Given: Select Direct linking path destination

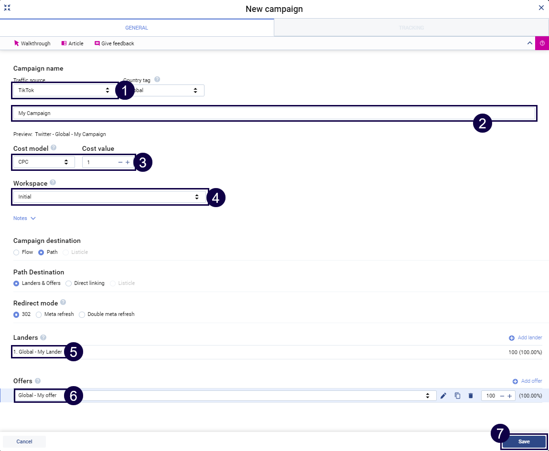Looking at the screenshot, I should (x=69, y=283).
